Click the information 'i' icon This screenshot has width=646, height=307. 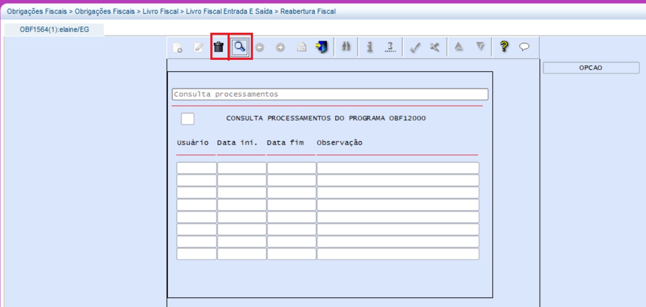(369, 47)
